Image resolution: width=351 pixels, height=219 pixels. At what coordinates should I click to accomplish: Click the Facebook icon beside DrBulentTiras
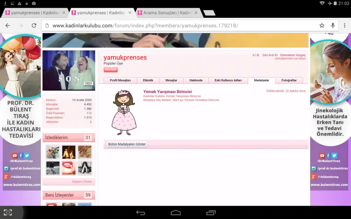coord(21,155)
